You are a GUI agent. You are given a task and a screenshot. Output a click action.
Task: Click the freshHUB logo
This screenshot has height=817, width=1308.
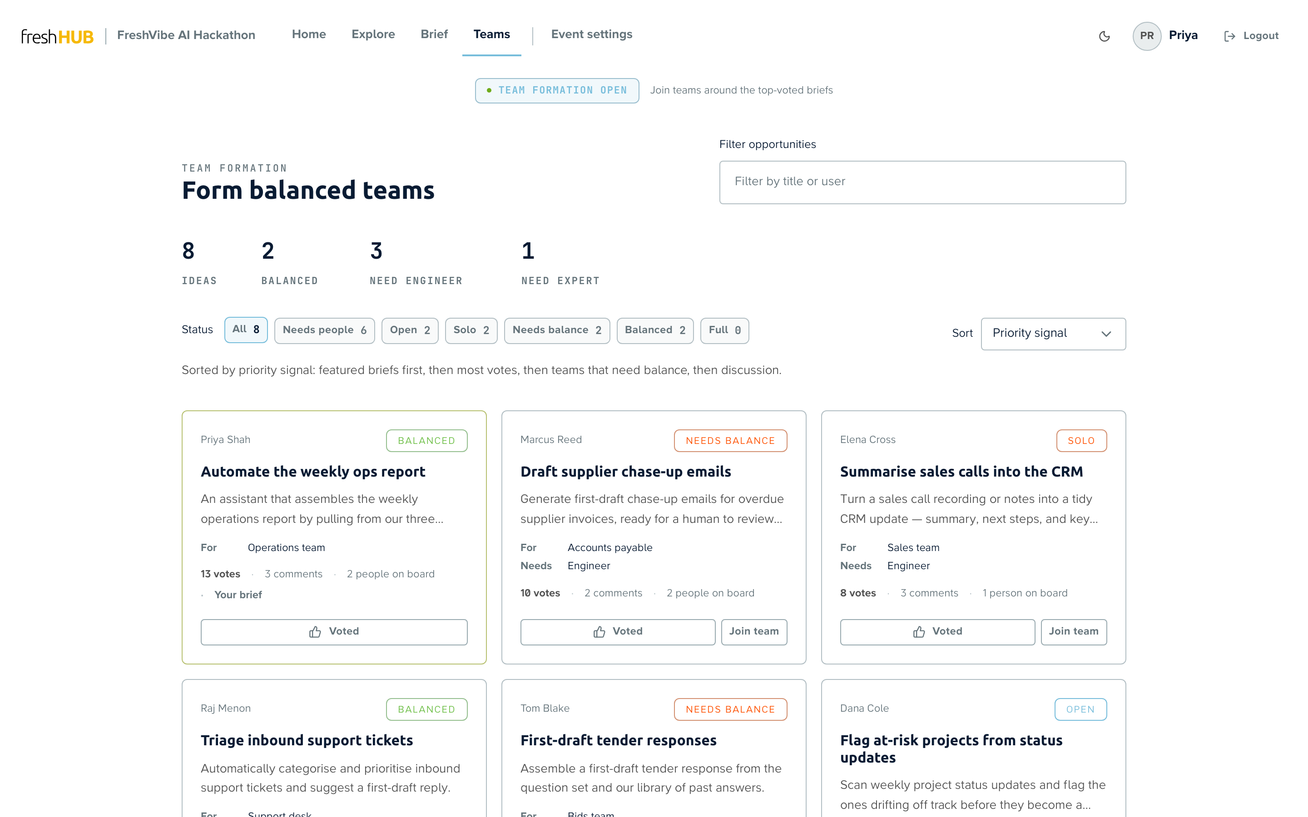coord(57,36)
